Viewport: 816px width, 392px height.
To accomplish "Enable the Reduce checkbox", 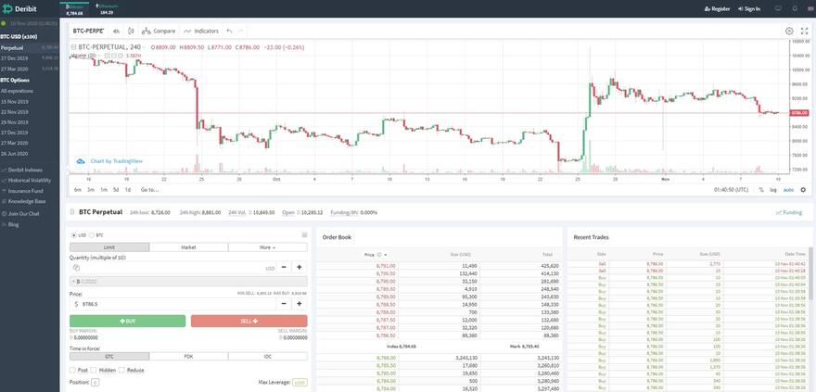I will click(121, 370).
